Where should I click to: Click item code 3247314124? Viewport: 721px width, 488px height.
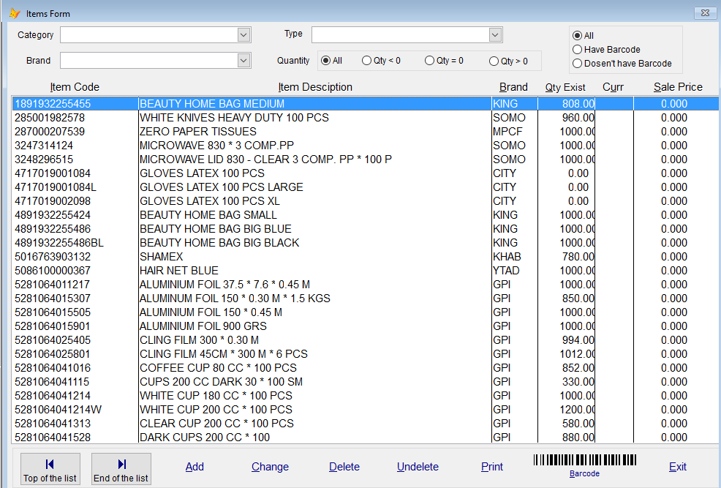pyautogui.click(x=44, y=146)
